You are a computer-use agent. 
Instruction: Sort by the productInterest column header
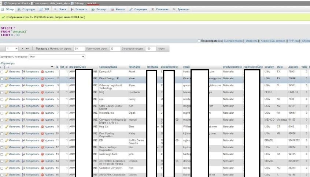(x=232, y=67)
